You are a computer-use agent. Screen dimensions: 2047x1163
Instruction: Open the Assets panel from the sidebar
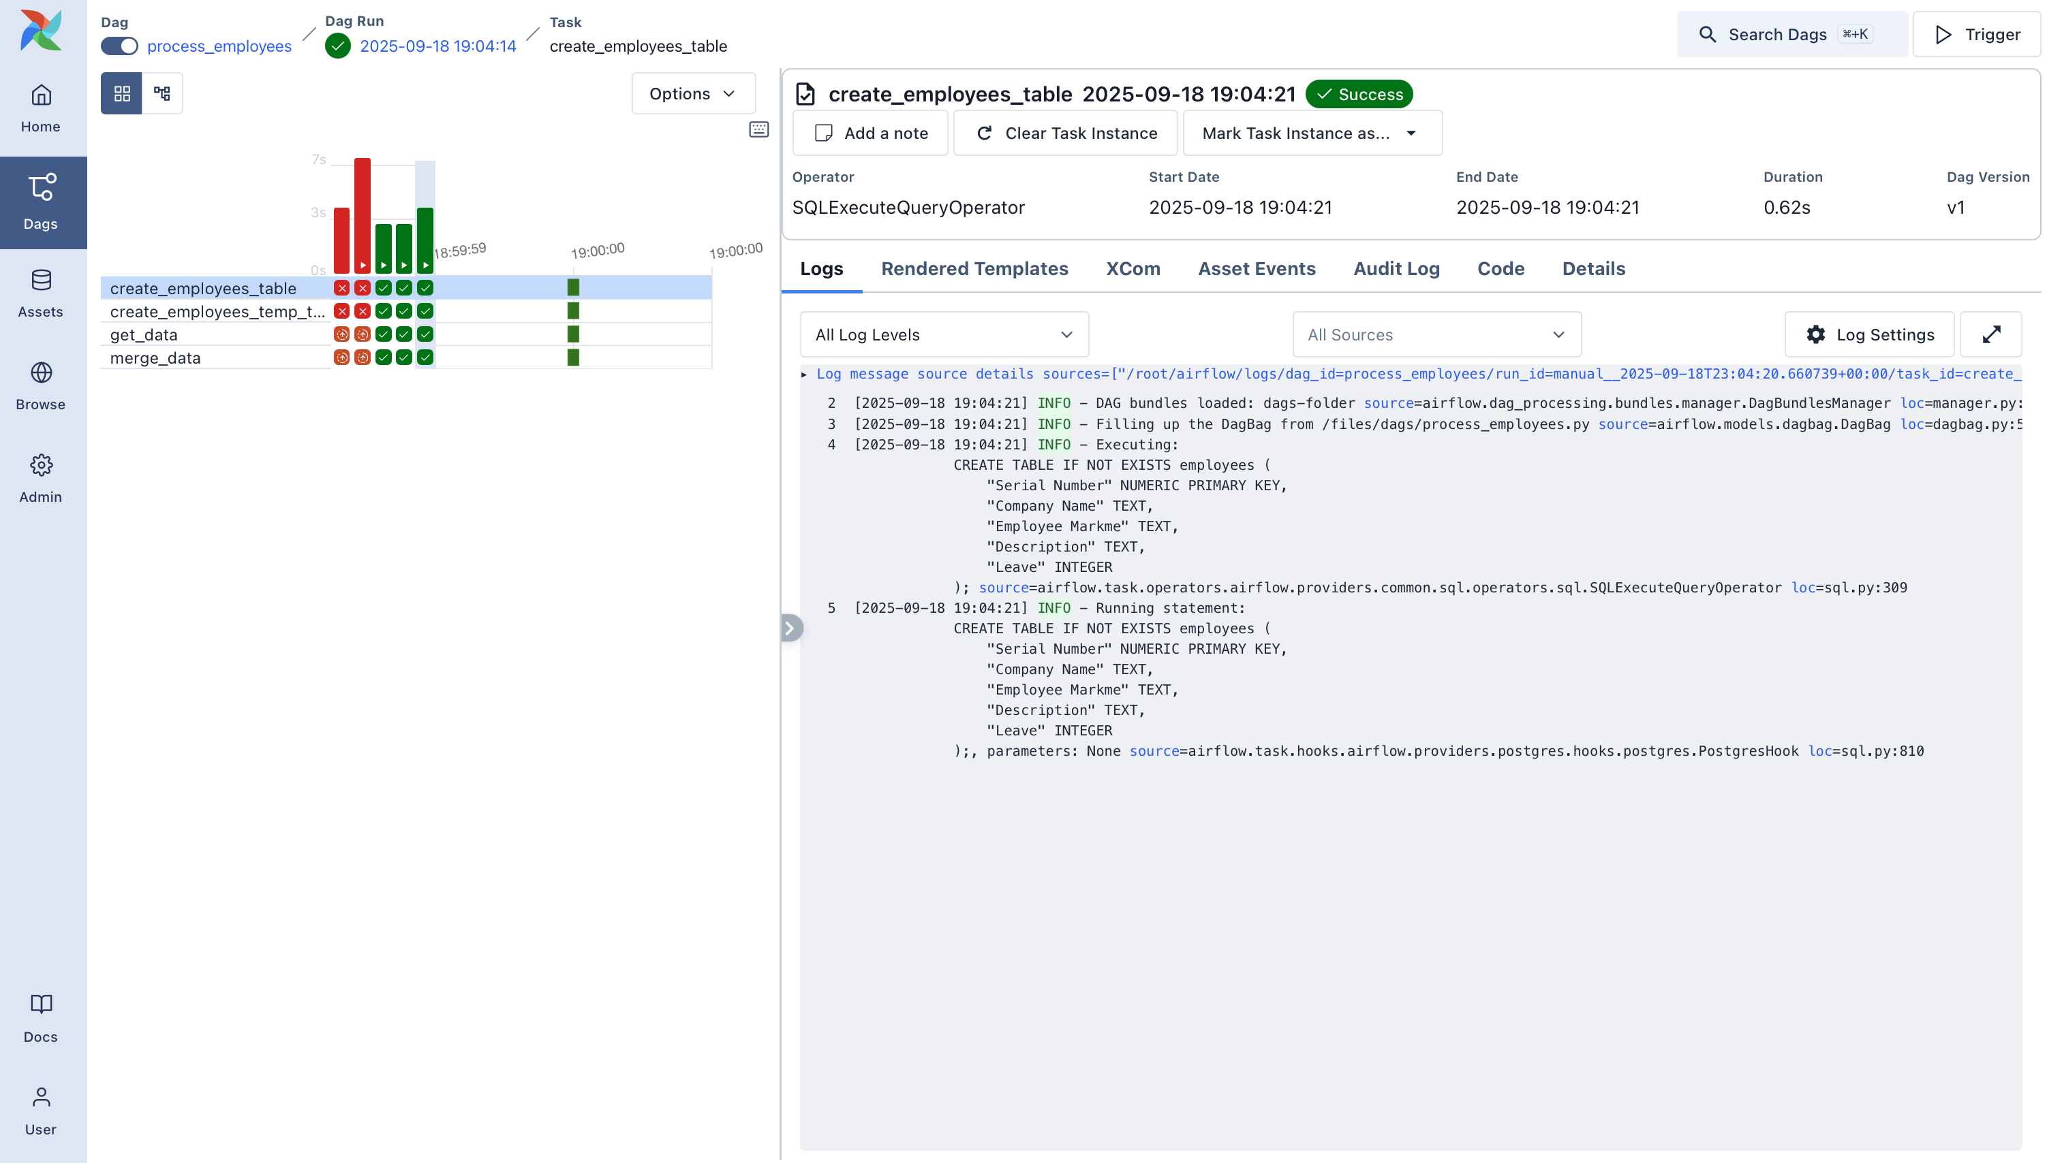pyautogui.click(x=41, y=292)
